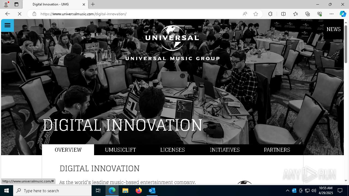The height and width of the screenshot is (196, 349).
Task: Open the INITIATIVES tab
Action: pyautogui.click(x=225, y=150)
